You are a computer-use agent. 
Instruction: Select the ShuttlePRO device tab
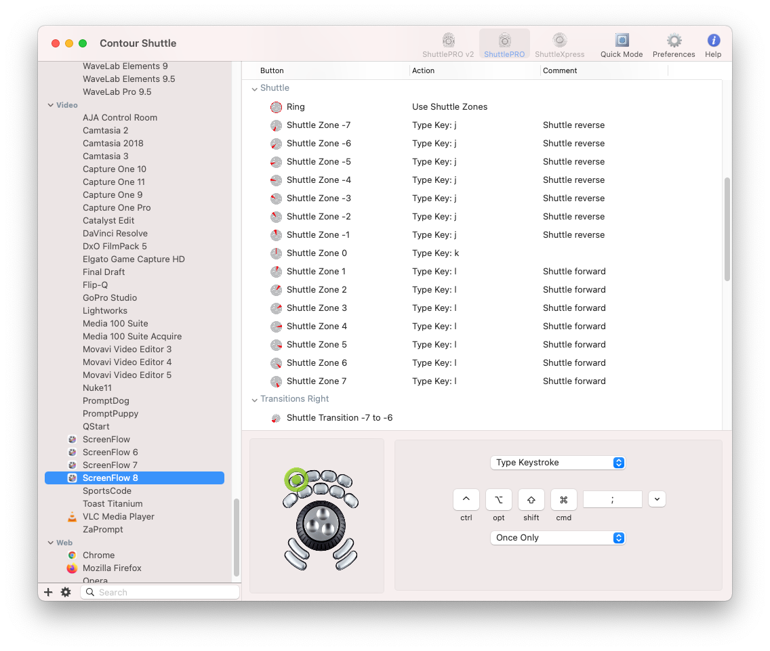click(x=504, y=45)
